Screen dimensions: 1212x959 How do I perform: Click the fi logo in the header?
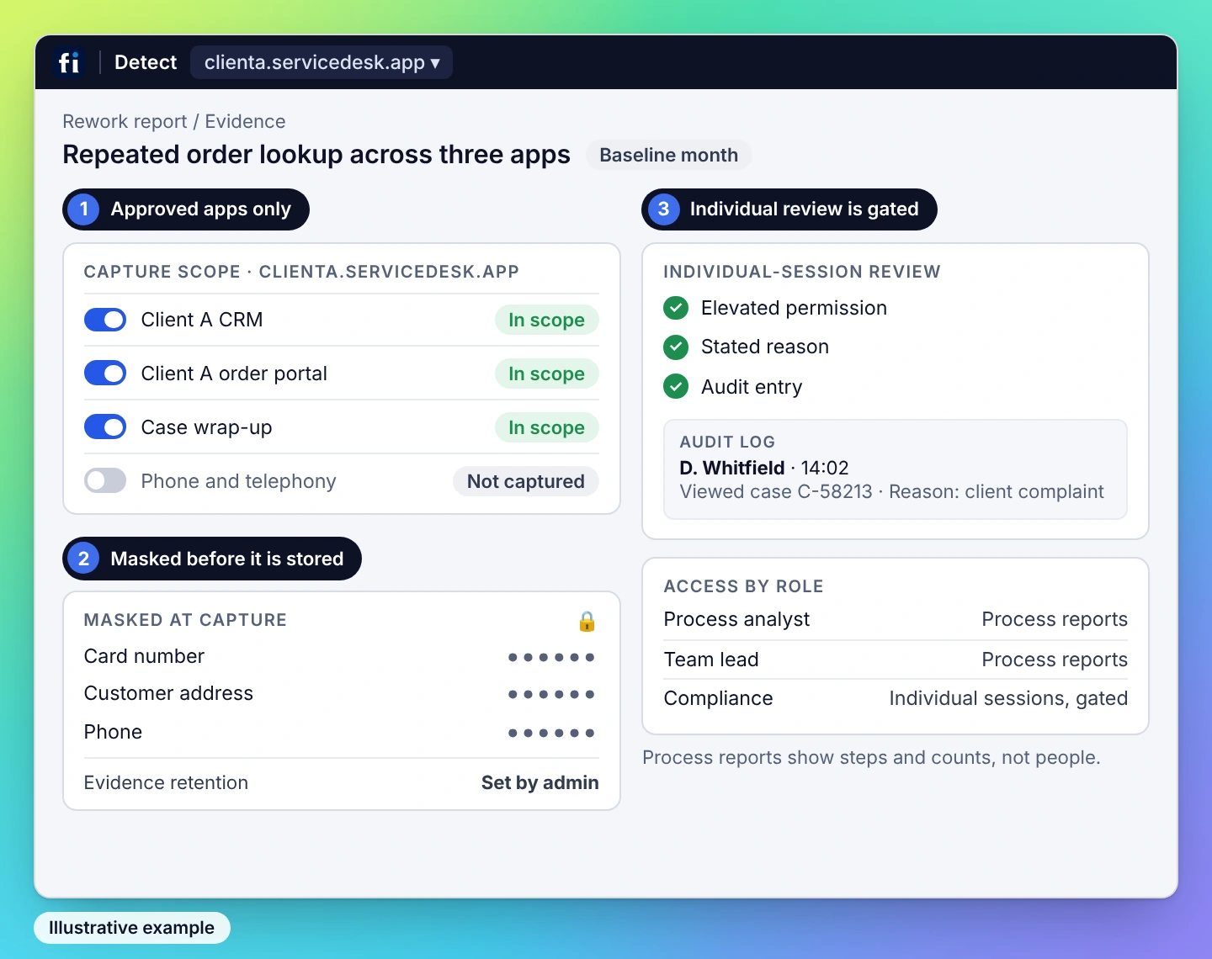69,62
